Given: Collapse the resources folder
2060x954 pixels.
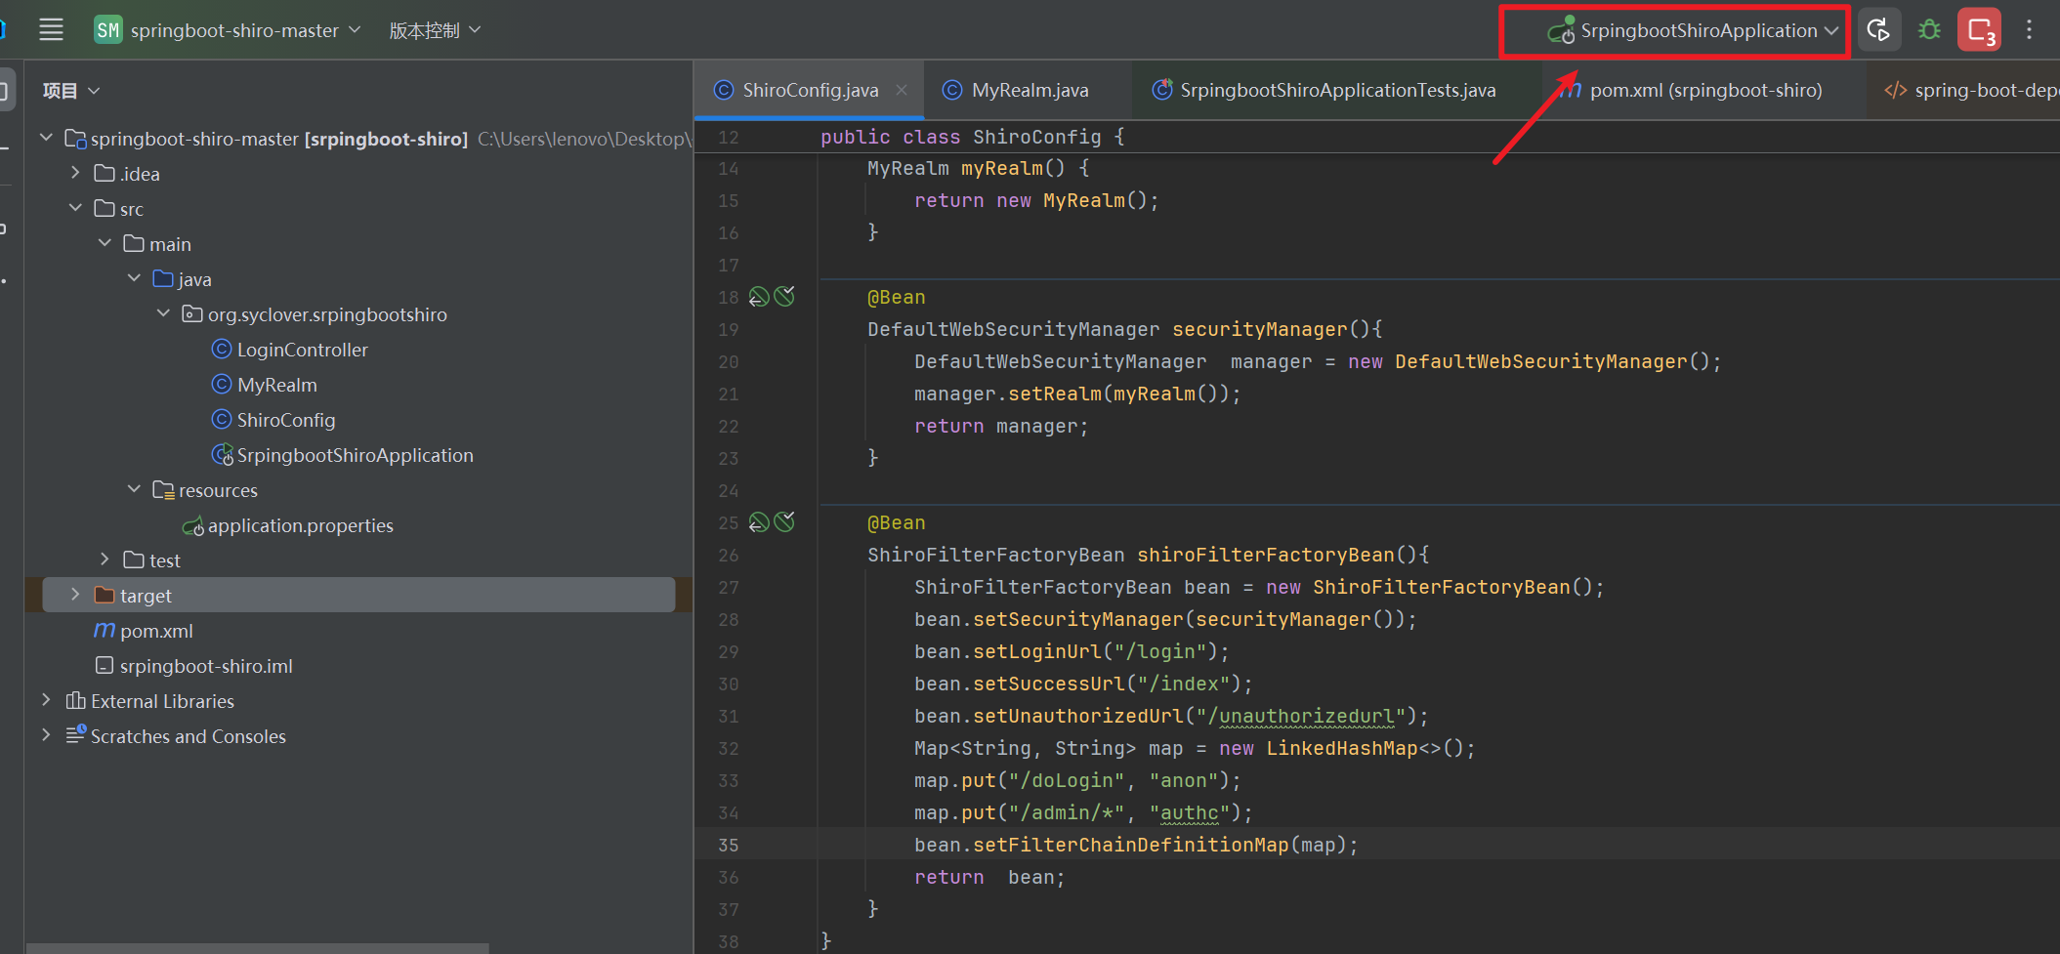Looking at the screenshot, I should (x=134, y=489).
